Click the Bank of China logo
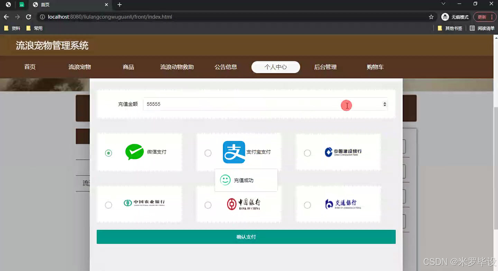This screenshot has height=271, width=498. pos(243,204)
